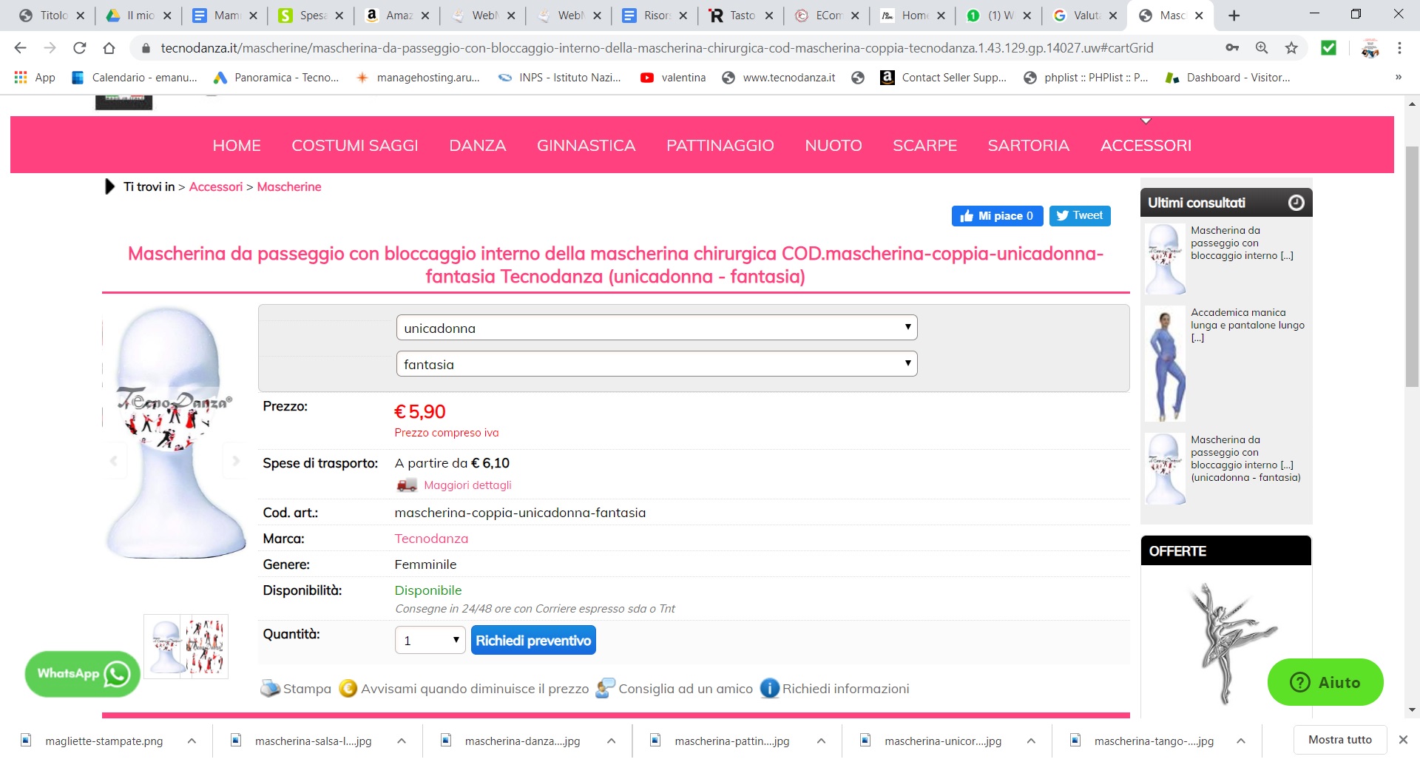The width and height of the screenshot is (1420, 762).
Task: Click the Aiuto help button
Action: pos(1325,682)
